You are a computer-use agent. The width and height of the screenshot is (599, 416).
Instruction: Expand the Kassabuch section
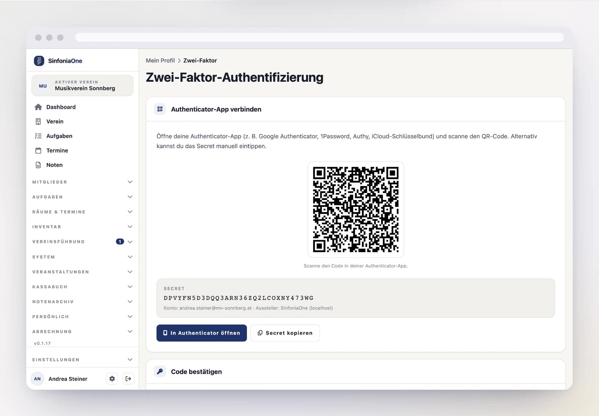point(83,287)
